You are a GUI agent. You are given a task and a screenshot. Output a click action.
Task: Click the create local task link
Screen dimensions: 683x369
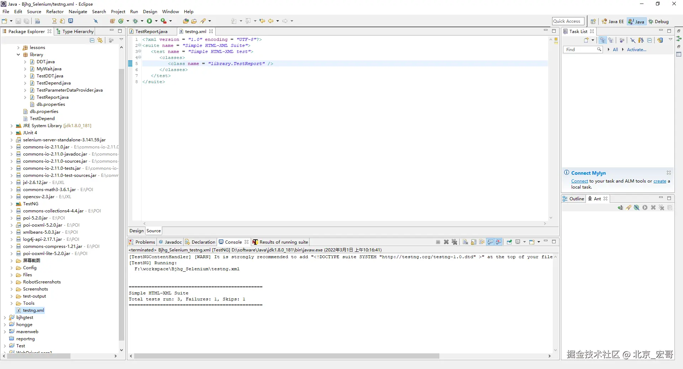click(660, 181)
